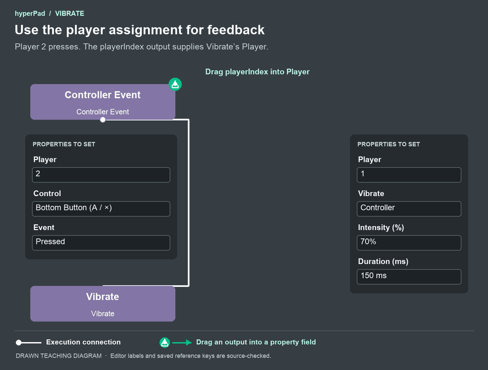Click the 'DRAWN TEACHING DIAGRAM' footer text

[x=59, y=356]
